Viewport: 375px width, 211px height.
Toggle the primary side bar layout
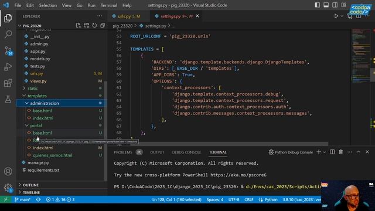pos(317,5)
